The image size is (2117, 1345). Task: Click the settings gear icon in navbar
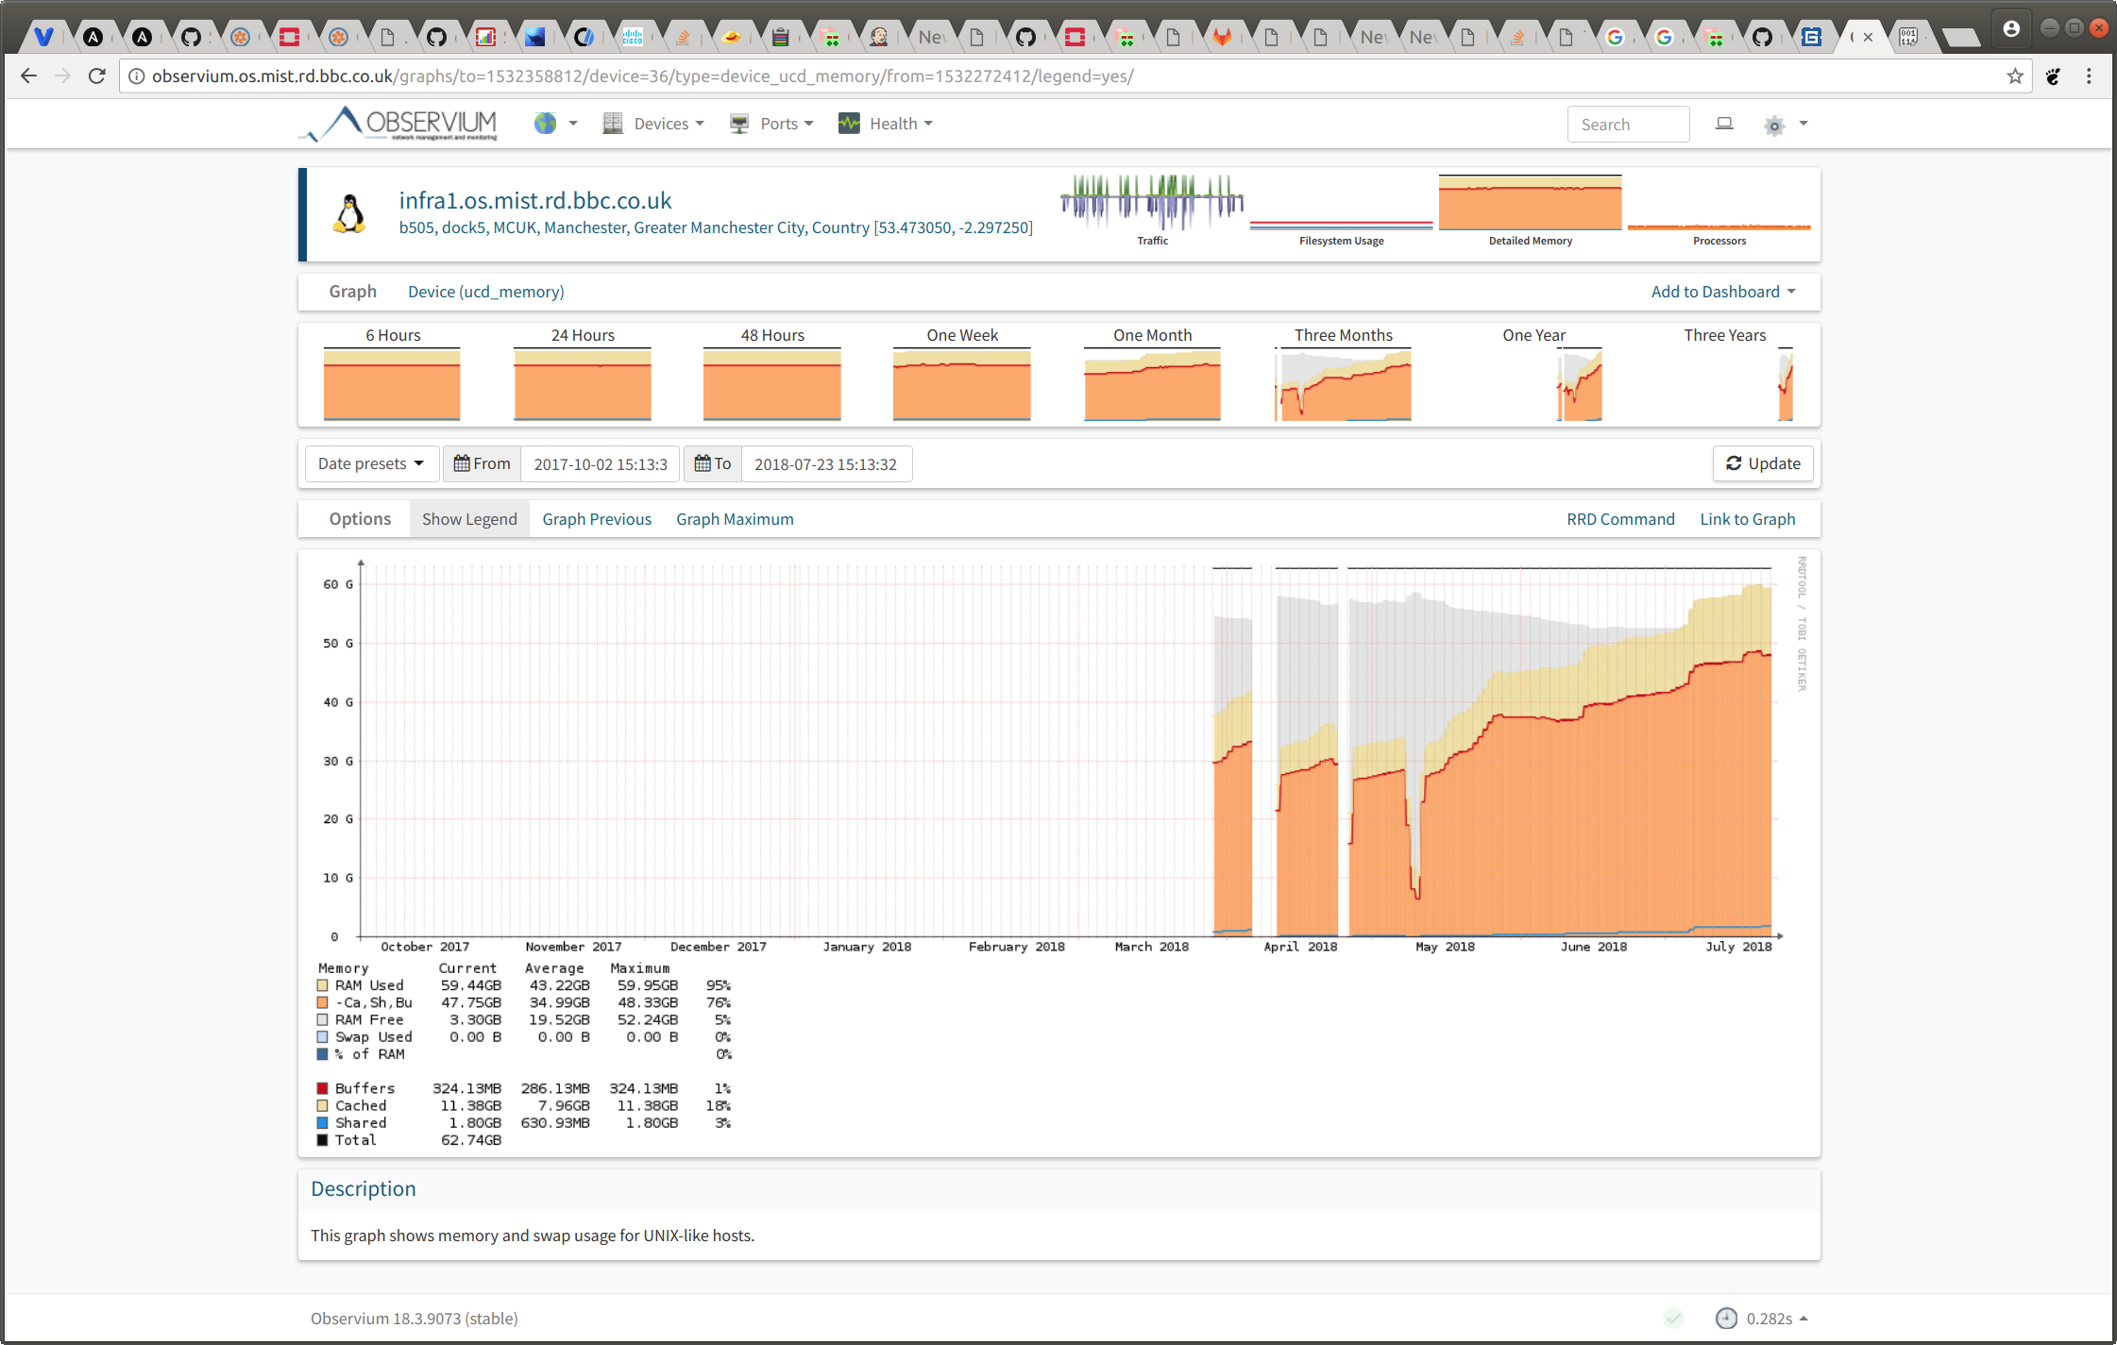(x=1774, y=125)
